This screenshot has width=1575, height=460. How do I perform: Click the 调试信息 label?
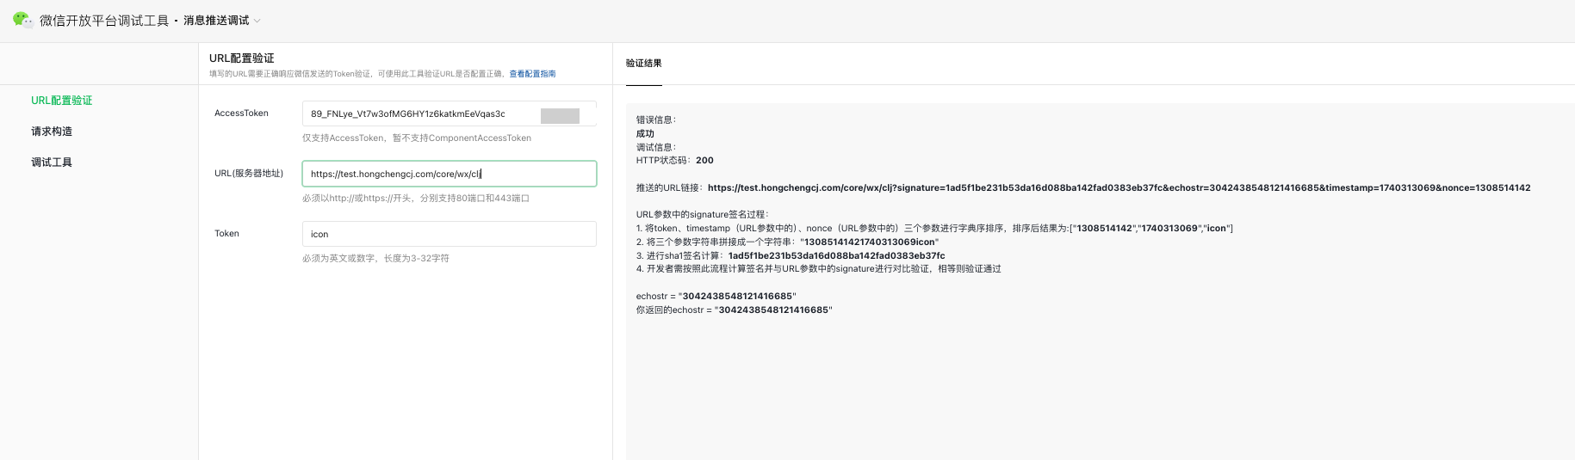point(656,148)
